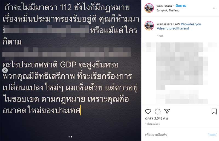
Task: Open wan.issara profile picture in header
Action: 149,8
